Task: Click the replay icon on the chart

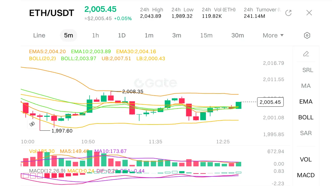Action: pos(32,124)
